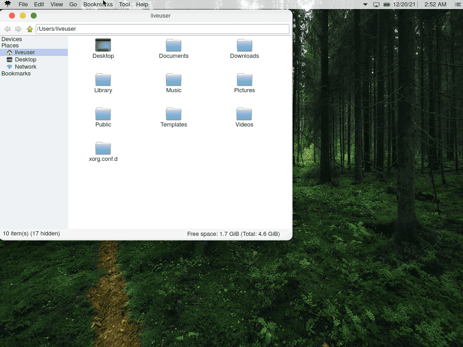This screenshot has height=347, width=463.
Task: Go back using the left arrow icon
Action: pos(7,28)
